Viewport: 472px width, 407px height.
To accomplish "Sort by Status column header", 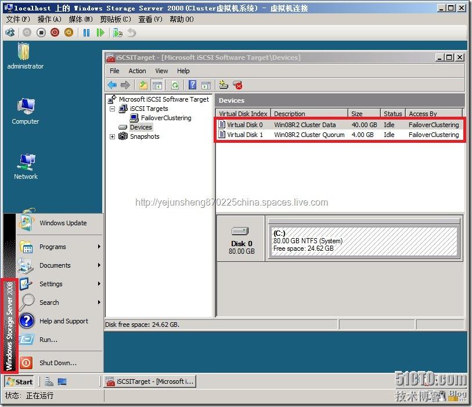I will (393, 113).
